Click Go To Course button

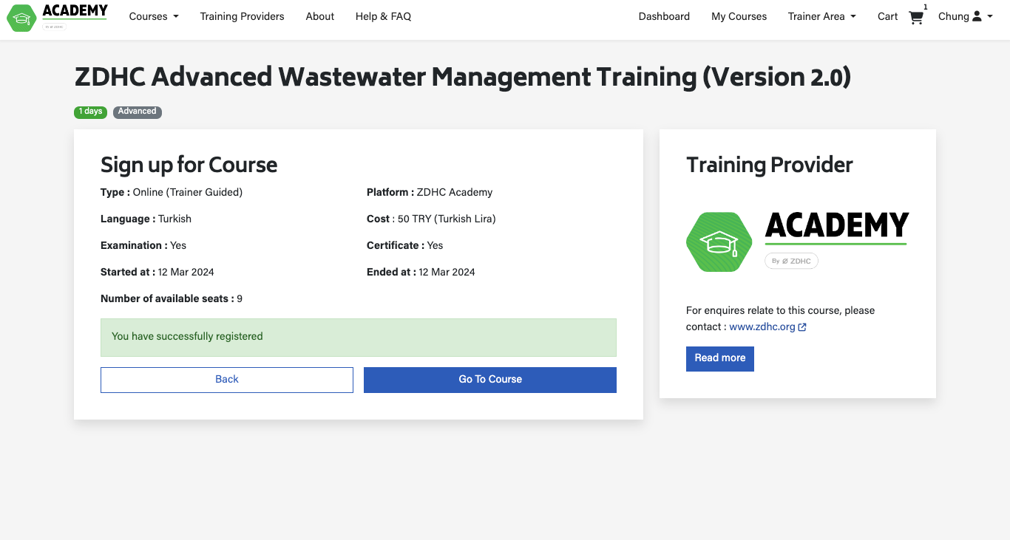tap(490, 380)
